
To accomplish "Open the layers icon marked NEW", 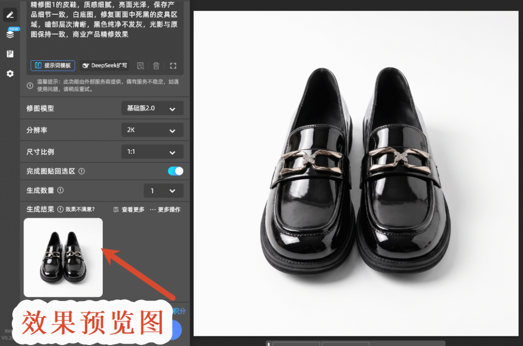I will click(x=10, y=34).
